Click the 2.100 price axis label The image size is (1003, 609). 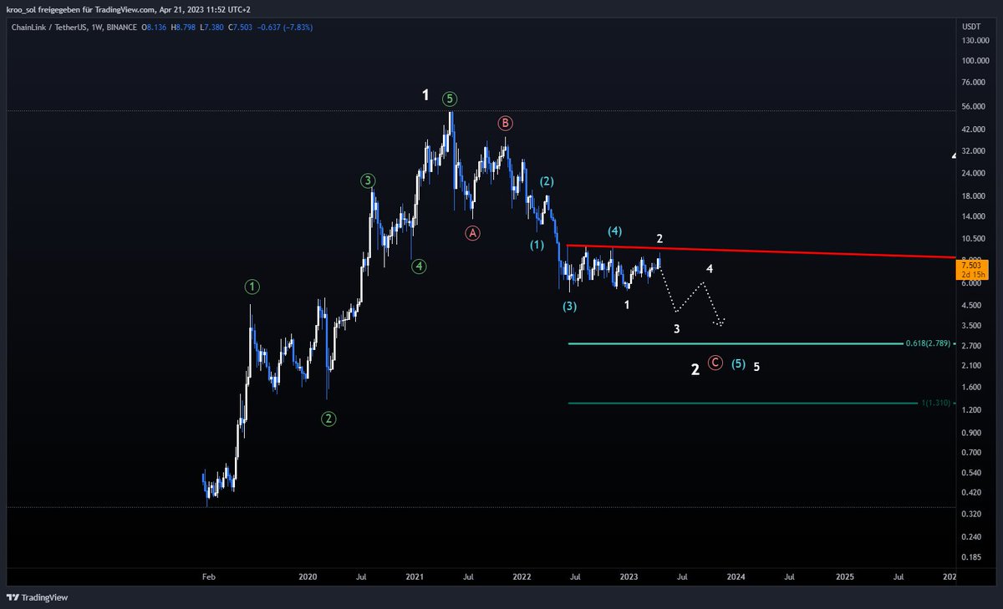(972, 365)
